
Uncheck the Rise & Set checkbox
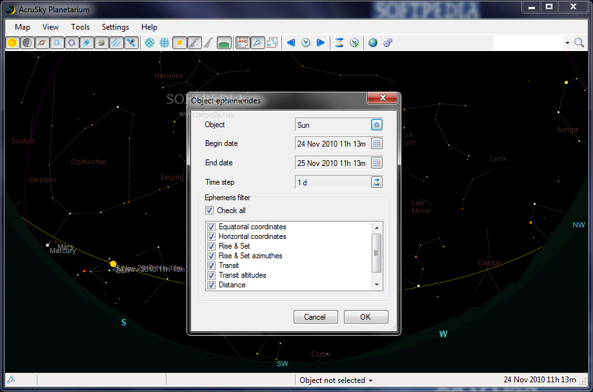(212, 246)
